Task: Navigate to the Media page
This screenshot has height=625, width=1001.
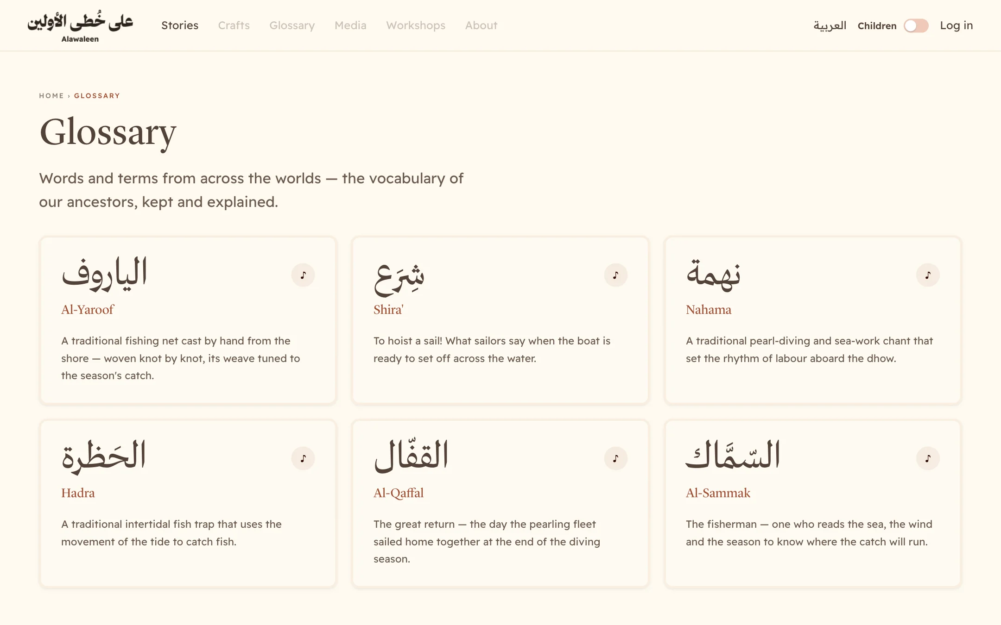Action: pos(350,25)
